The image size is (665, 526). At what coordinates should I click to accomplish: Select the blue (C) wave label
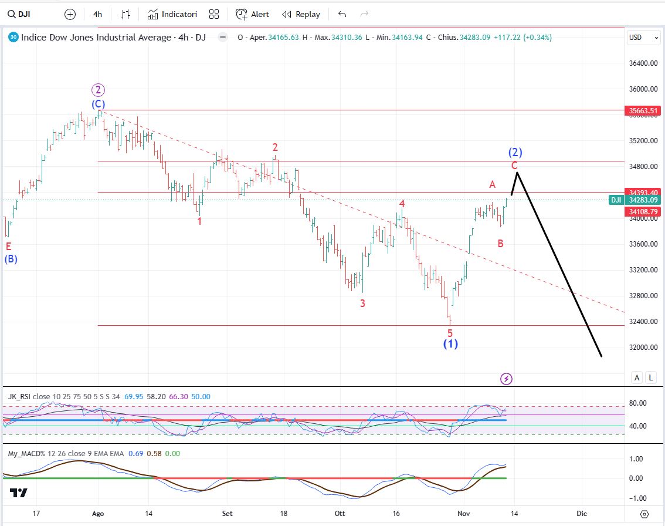tap(99, 104)
